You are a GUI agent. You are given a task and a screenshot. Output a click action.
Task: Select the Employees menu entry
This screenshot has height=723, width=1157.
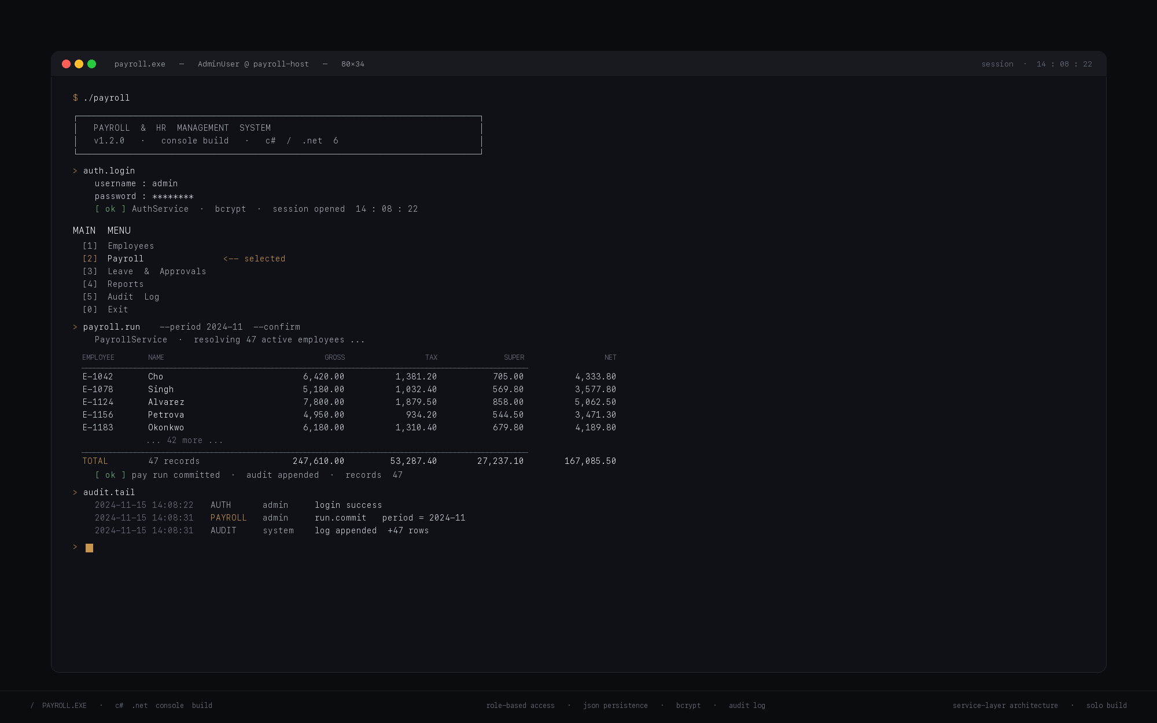coord(118,246)
